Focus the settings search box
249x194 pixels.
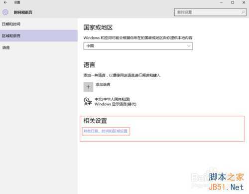tap(210, 12)
